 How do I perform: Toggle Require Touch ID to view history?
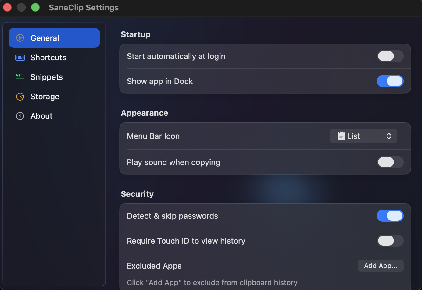tap(390, 241)
